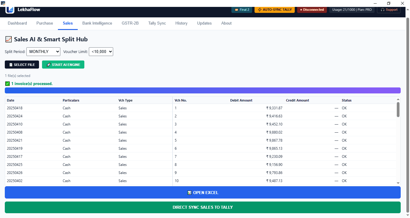This screenshot has height=218, width=410.
Task: Click the table's vertical scrollbar thumb
Action: click(398, 110)
